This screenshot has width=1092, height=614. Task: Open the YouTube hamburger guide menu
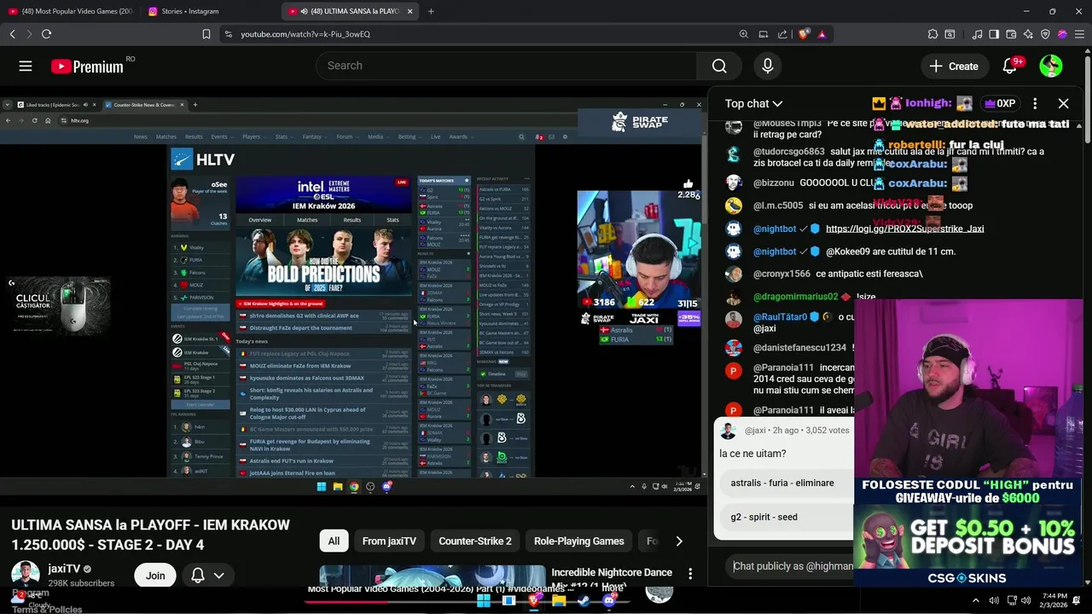point(26,66)
